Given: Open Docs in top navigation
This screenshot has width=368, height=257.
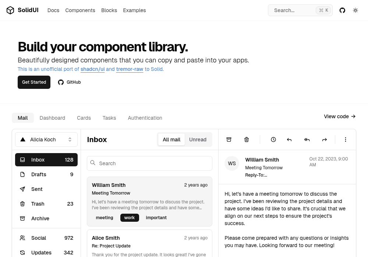Looking at the screenshot, I should click(53, 10).
